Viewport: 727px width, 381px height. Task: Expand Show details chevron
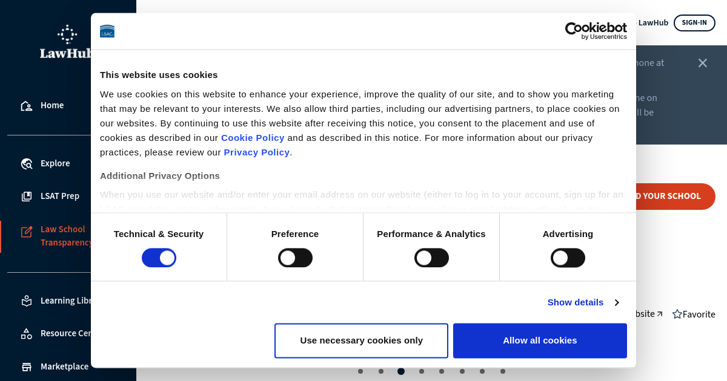pos(617,302)
